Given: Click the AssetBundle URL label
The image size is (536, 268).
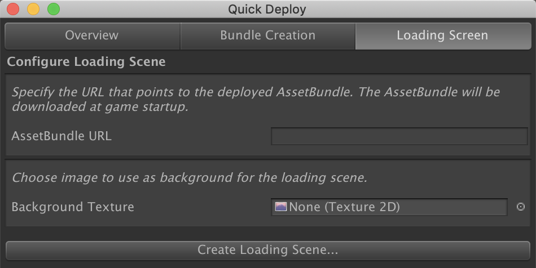Looking at the screenshot, I should 61,136.
